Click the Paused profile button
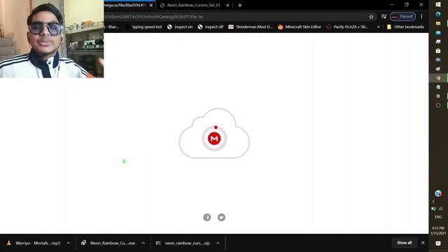 pyautogui.click(x=403, y=17)
